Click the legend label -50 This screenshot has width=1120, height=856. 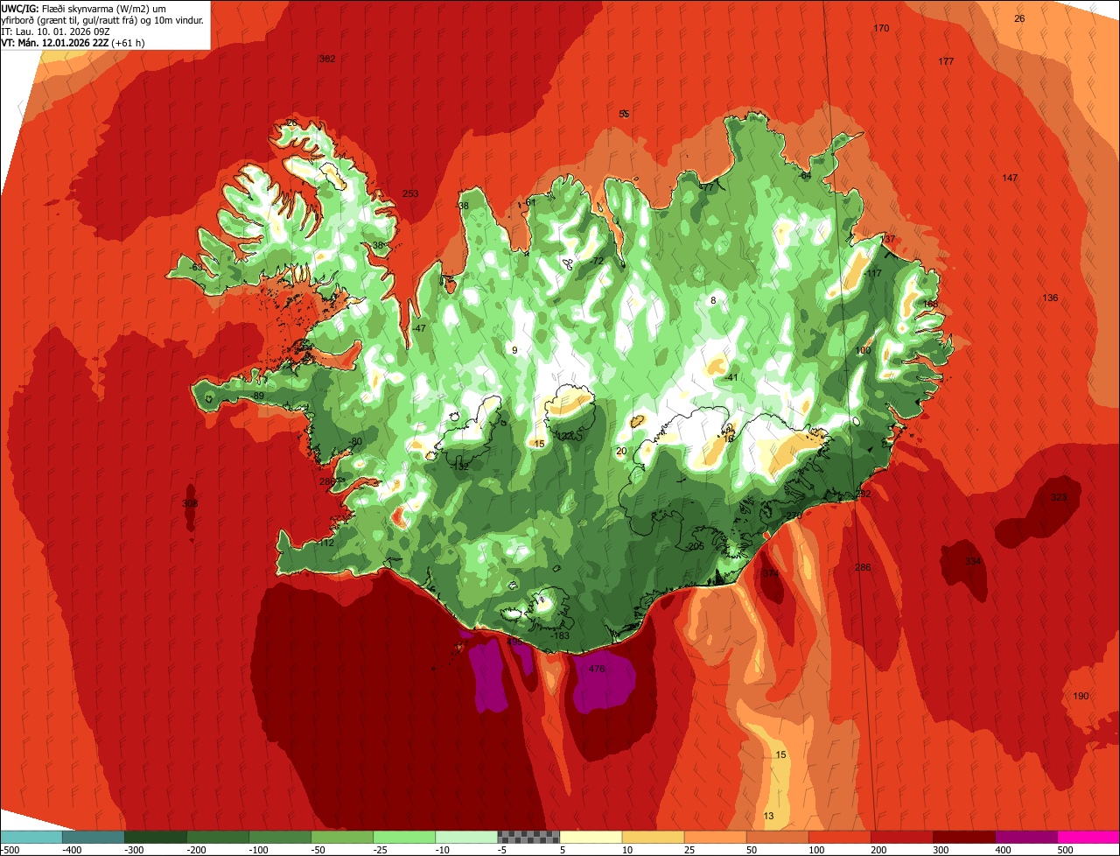coord(320,850)
